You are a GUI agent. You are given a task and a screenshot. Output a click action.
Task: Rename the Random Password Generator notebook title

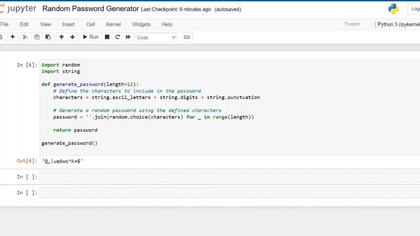[91, 9]
